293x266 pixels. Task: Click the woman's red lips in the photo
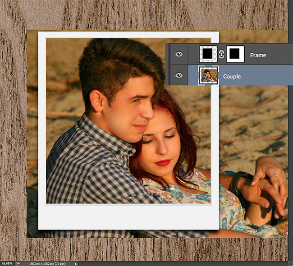click(x=163, y=163)
